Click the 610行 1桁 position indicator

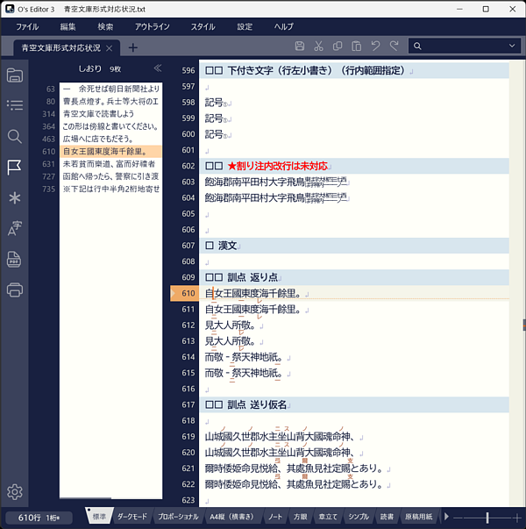click(x=39, y=518)
